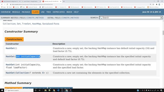Image resolution: width=164 pixels, height=92 pixels.
Task: Open the INDEX nav item
Action: (x=69, y=12)
